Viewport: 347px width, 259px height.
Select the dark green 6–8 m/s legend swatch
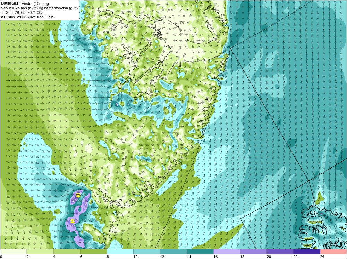tap(93, 252)
